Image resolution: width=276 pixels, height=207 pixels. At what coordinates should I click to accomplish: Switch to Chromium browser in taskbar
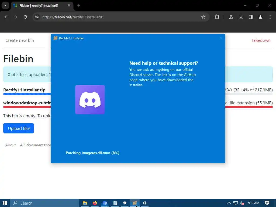click(x=105, y=203)
